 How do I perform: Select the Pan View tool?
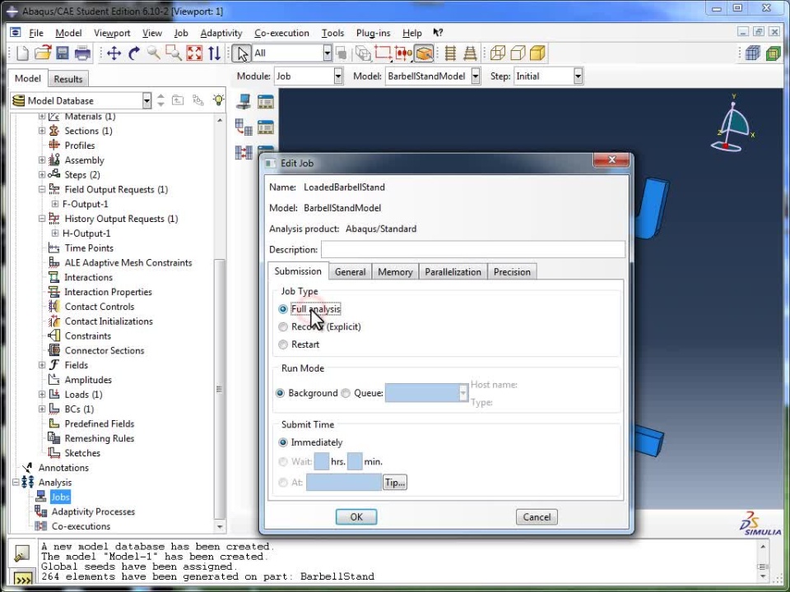tap(114, 53)
